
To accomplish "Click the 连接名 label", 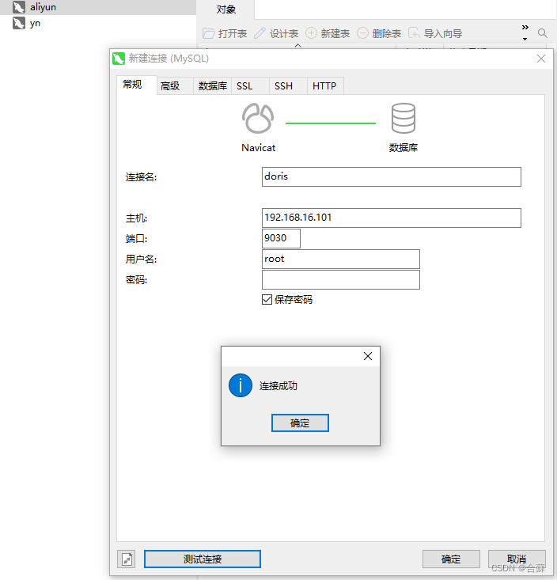I will click(x=141, y=177).
